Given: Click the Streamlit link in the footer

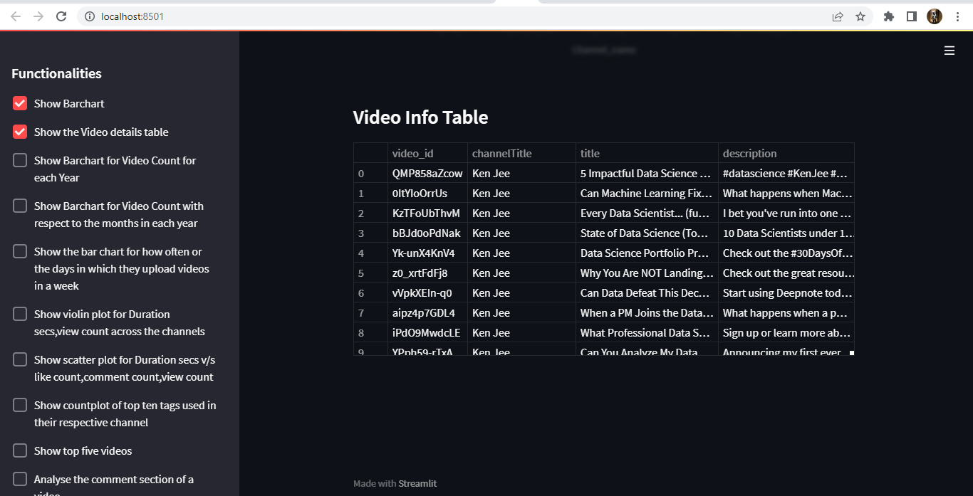Looking at the screenshot, I should click(x=418, y=483).
